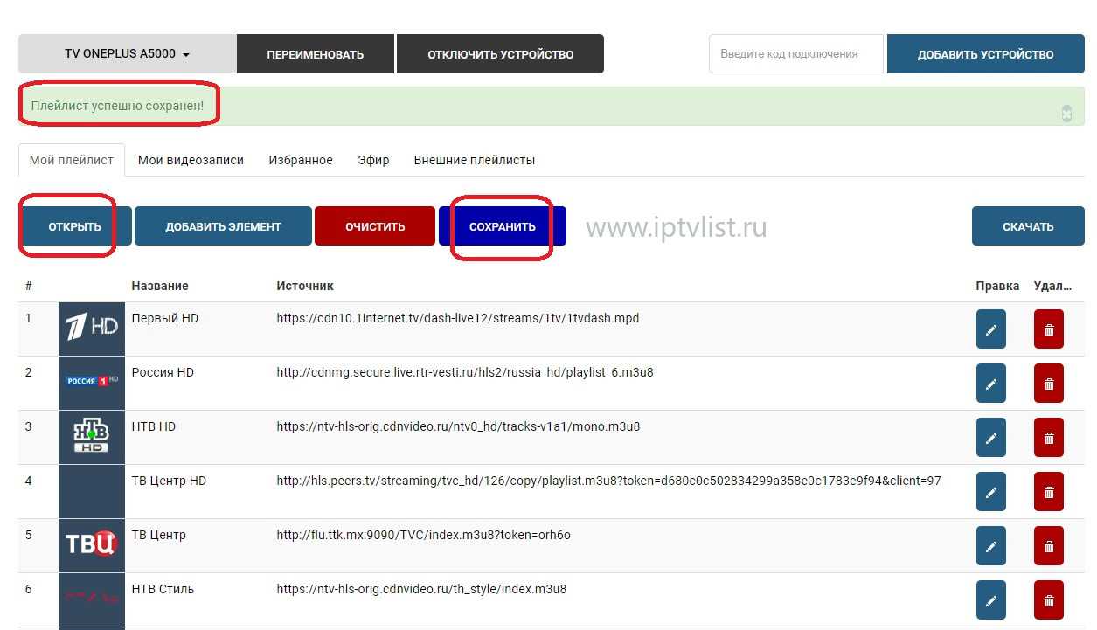Focus the connection code input field
This screenshot has width=1097, height=630.
pyautogui.click(x=795, y=54)
